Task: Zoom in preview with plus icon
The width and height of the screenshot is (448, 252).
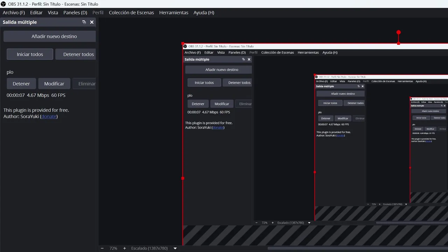Action: 124,248
